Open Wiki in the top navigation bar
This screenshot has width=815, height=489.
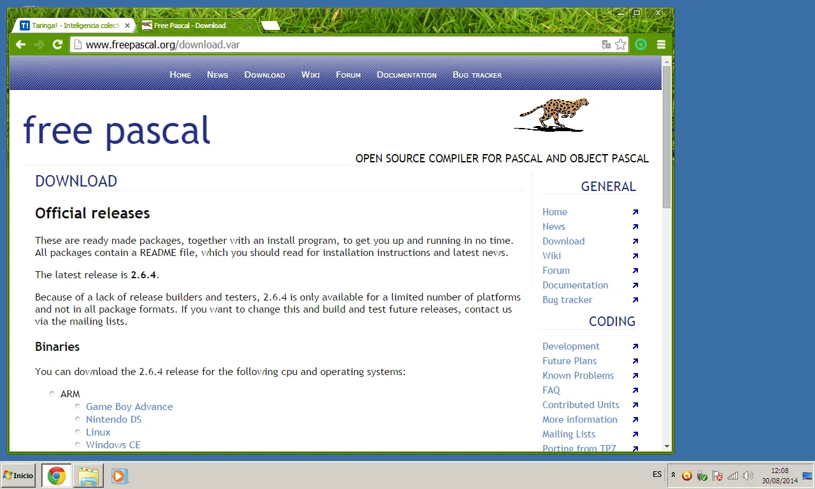(x=311, y=74)
